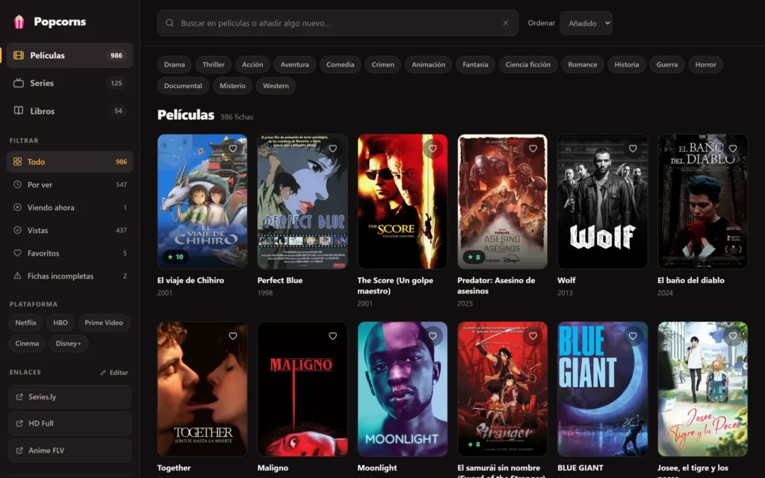This screenshot has height=478, width=765.
Task: Filter by Cinema platform
Action: (x=27, y=344)
